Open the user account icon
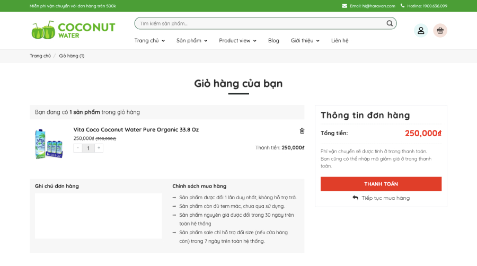Image resolution: width=477 pixels, height=266 pixels. pyautogui.click(x=421, y=30)
